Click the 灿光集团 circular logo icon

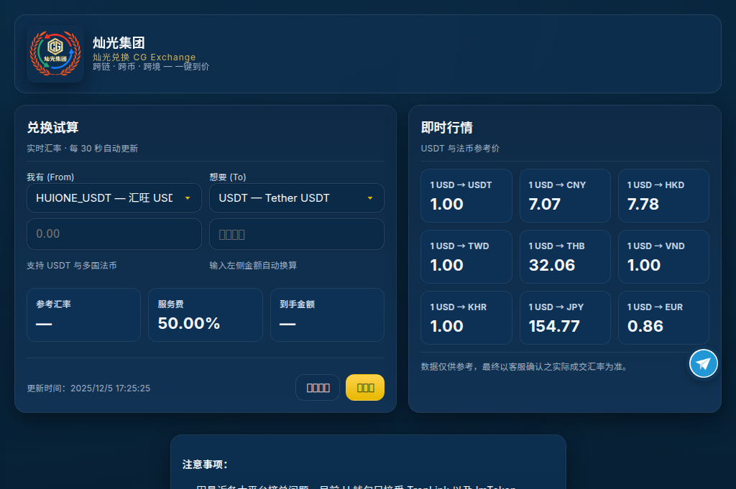(55, 54)
